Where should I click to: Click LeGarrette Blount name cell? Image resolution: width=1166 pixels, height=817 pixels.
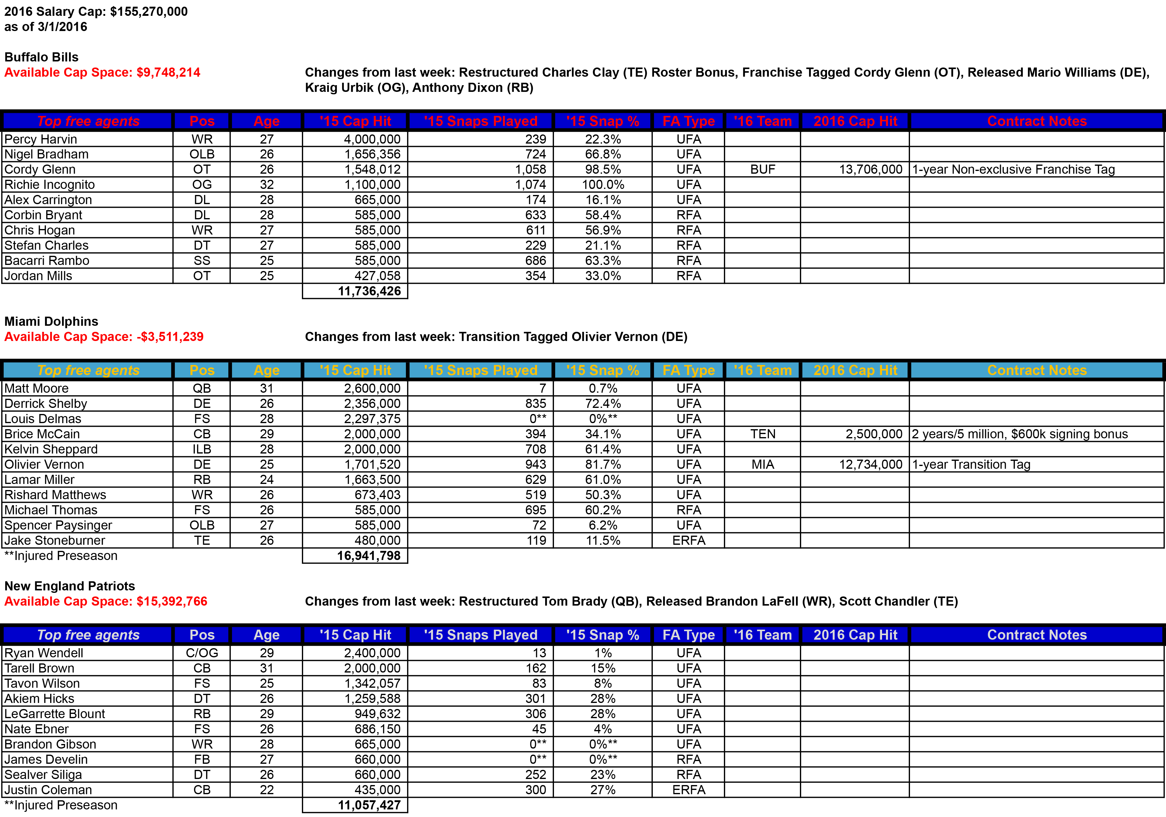tap(87, 714)
